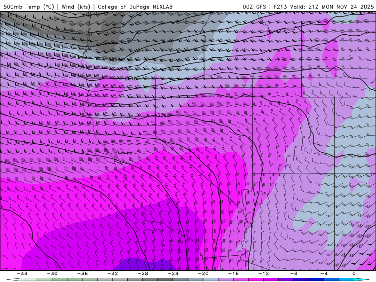Click the -24 colorbar tick label
The image size is (376, 282).
(x=173, y=274)
